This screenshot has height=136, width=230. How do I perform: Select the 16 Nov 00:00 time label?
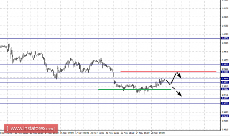67,133
